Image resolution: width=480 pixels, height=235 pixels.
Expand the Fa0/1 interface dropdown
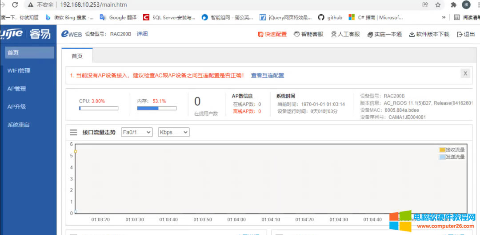pos(136,132)
